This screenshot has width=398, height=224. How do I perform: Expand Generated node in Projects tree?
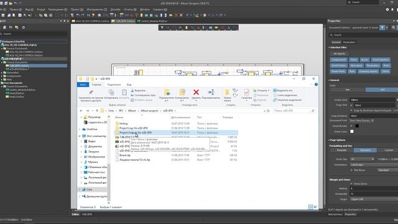tap(2, 73)
